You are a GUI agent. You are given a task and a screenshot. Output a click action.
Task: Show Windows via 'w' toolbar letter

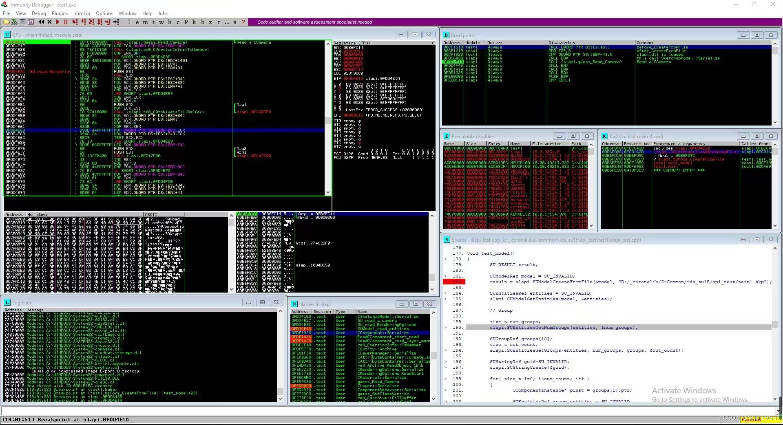[x=161, y=22]
